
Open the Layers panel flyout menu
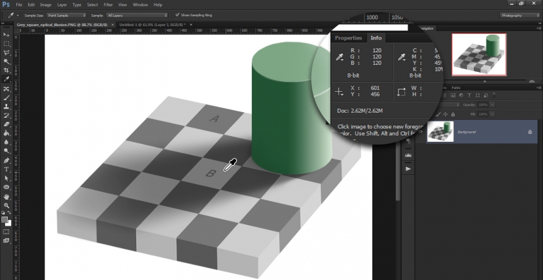539,87
